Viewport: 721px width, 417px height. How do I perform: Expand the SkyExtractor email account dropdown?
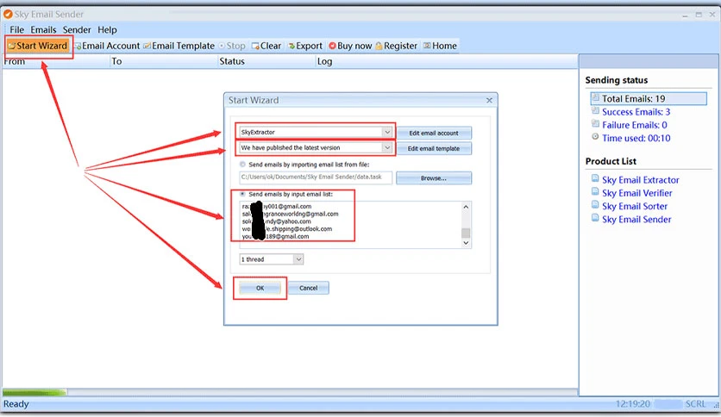(x=387, y=133)
